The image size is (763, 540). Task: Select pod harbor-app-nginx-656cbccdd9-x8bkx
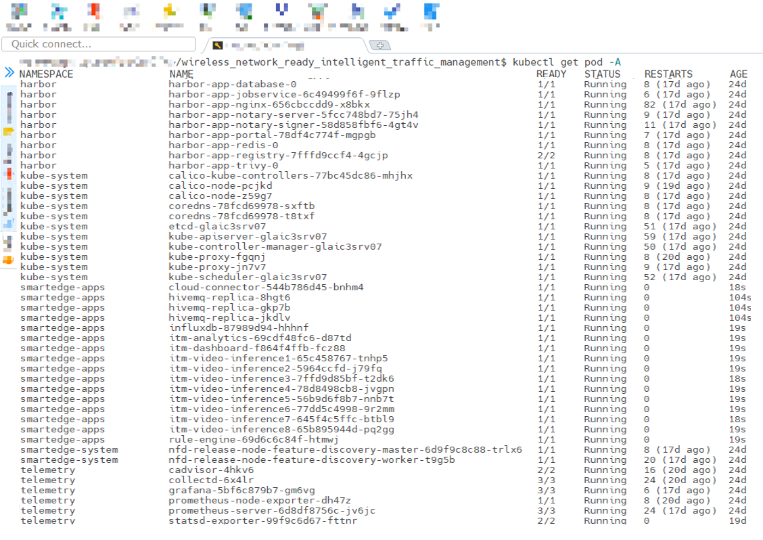(x=269, y=105)
